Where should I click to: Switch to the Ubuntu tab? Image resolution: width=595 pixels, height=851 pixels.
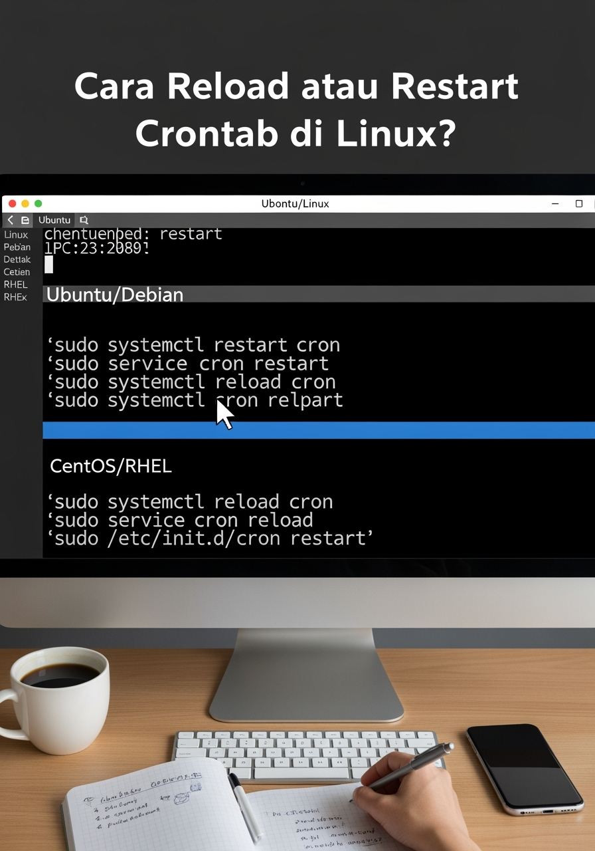pos(54,220)
